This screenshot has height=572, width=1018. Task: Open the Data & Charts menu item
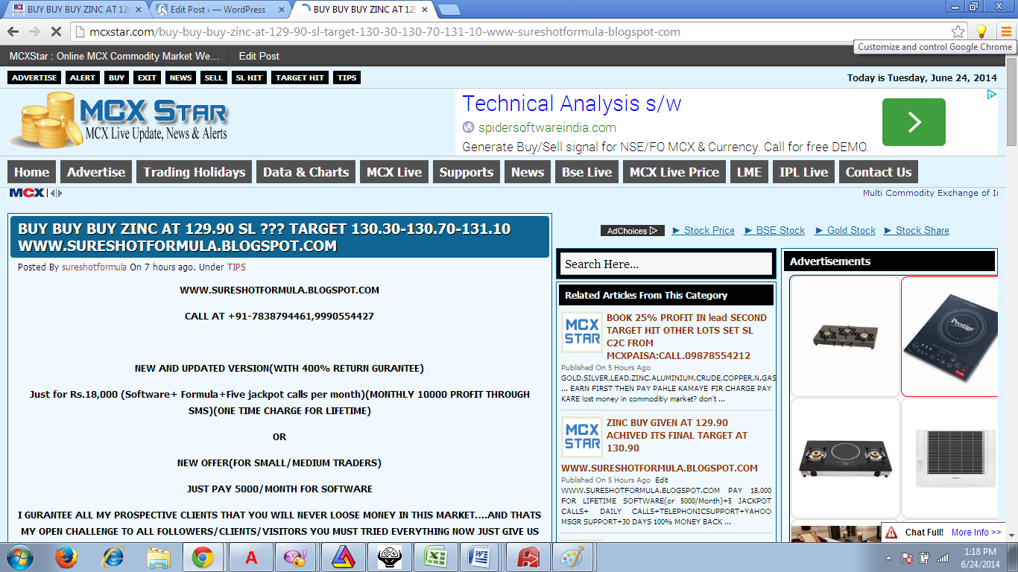306,172
